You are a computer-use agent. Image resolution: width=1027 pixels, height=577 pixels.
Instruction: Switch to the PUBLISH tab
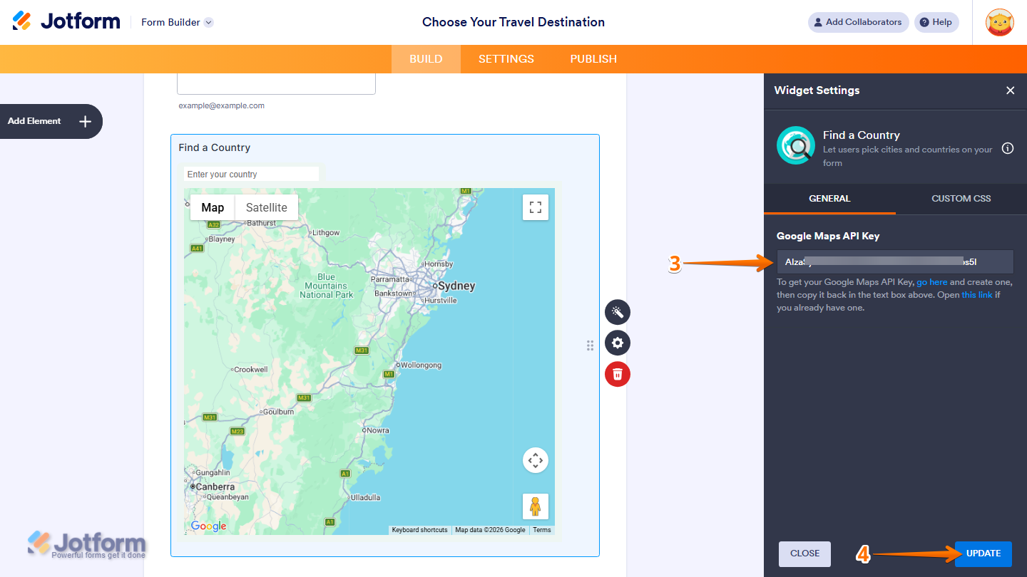[x=593, y=58]
